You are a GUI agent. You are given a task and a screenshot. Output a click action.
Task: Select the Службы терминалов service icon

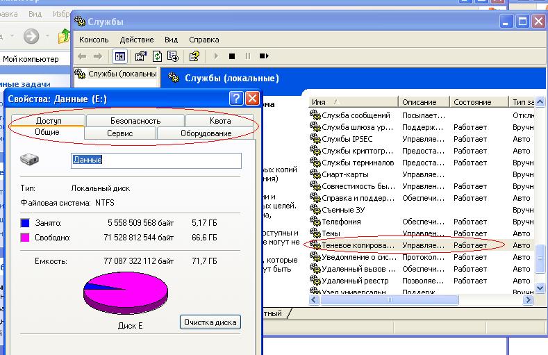coord(315,162)
